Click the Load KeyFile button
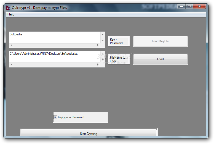 click(x=160, y=41)
